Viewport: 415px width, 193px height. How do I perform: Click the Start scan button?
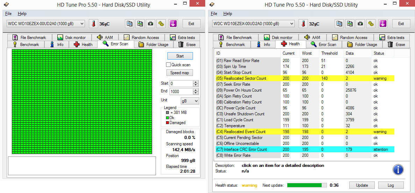pos(180,56)
